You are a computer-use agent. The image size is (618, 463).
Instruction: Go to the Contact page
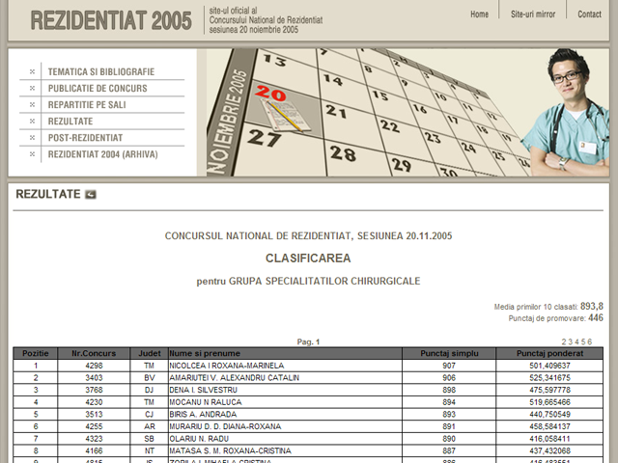coord(589,14)
